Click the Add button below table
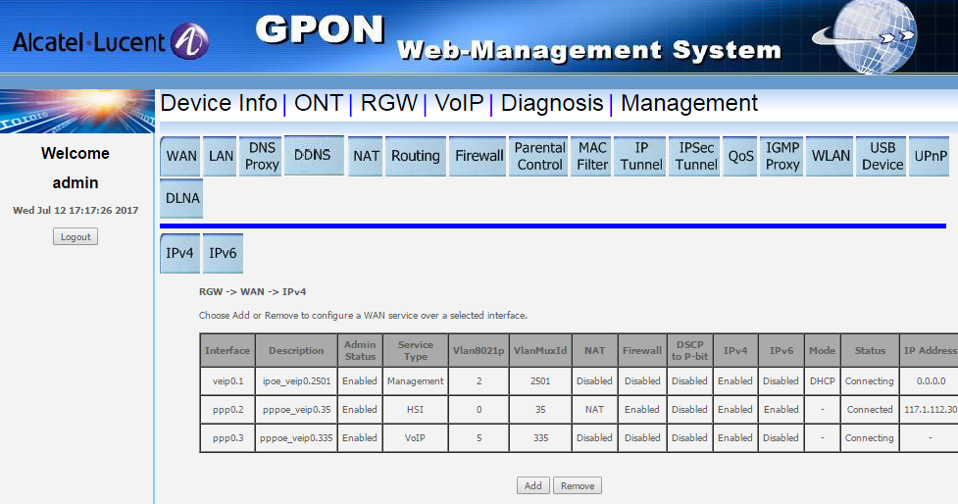Image resolution: width=958 pixels, height=504 pixels. (x=532, y=485)
